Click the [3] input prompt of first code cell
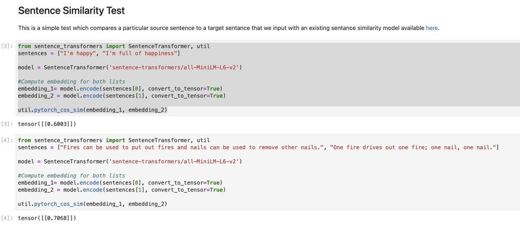Screen dimensions: 520x226 [9, 46]
